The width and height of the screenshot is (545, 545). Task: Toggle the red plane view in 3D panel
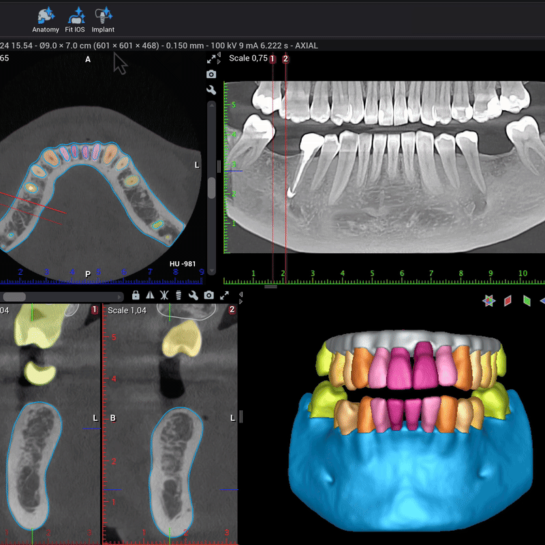508,300
